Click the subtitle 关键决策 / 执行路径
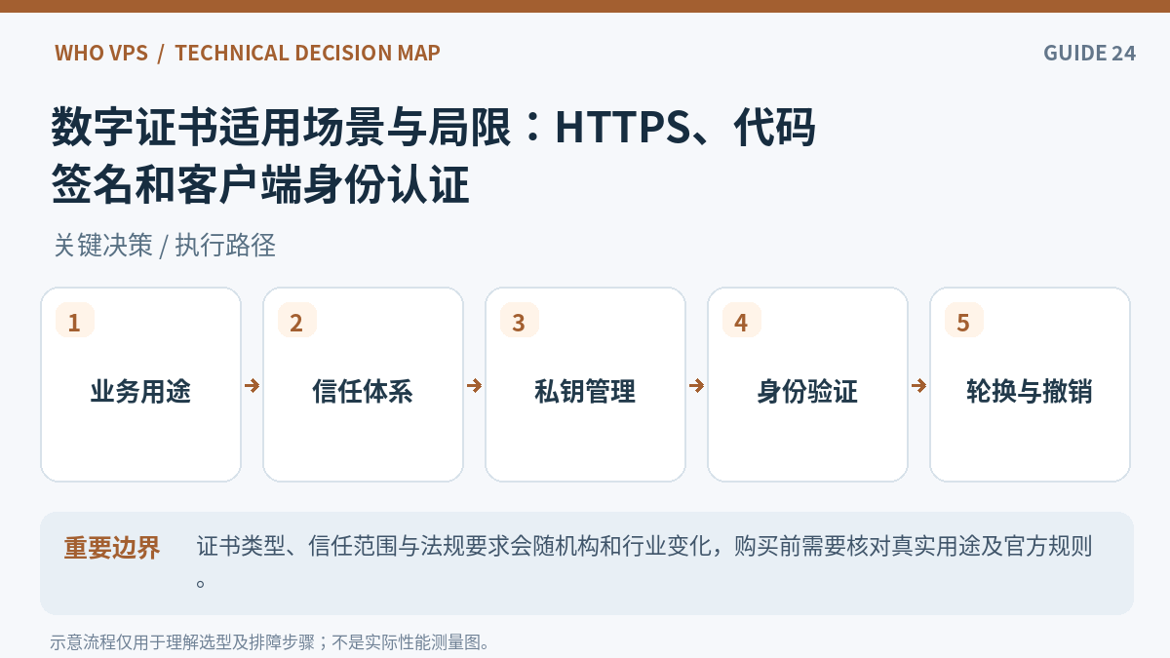This screenshot has height=658, width=1170. 165,246
